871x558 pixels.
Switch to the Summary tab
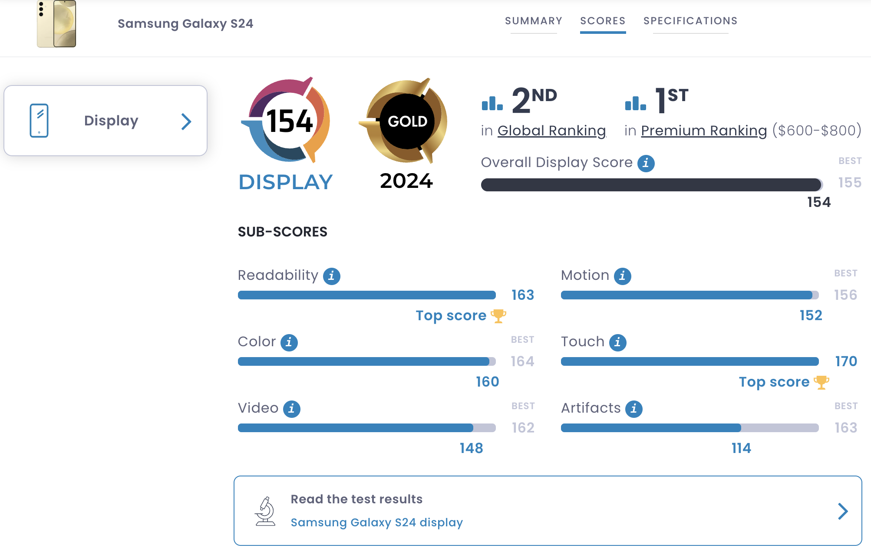(534, 21)
